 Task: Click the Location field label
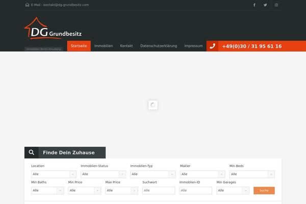click(38, 166)
